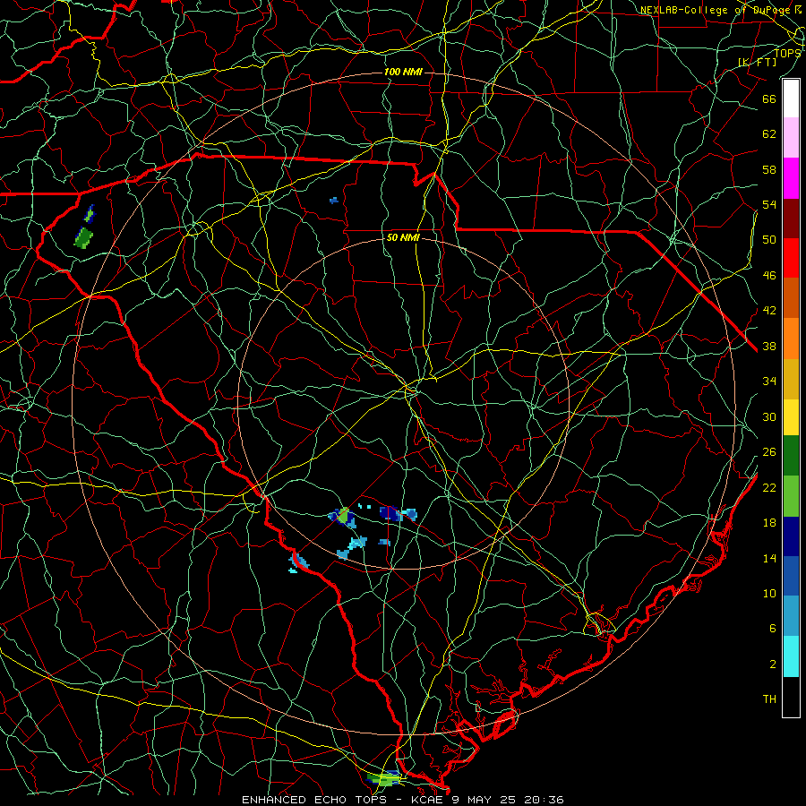
Task: Click the light blue swatch between 10 and 6
Action: pos(791,616)
